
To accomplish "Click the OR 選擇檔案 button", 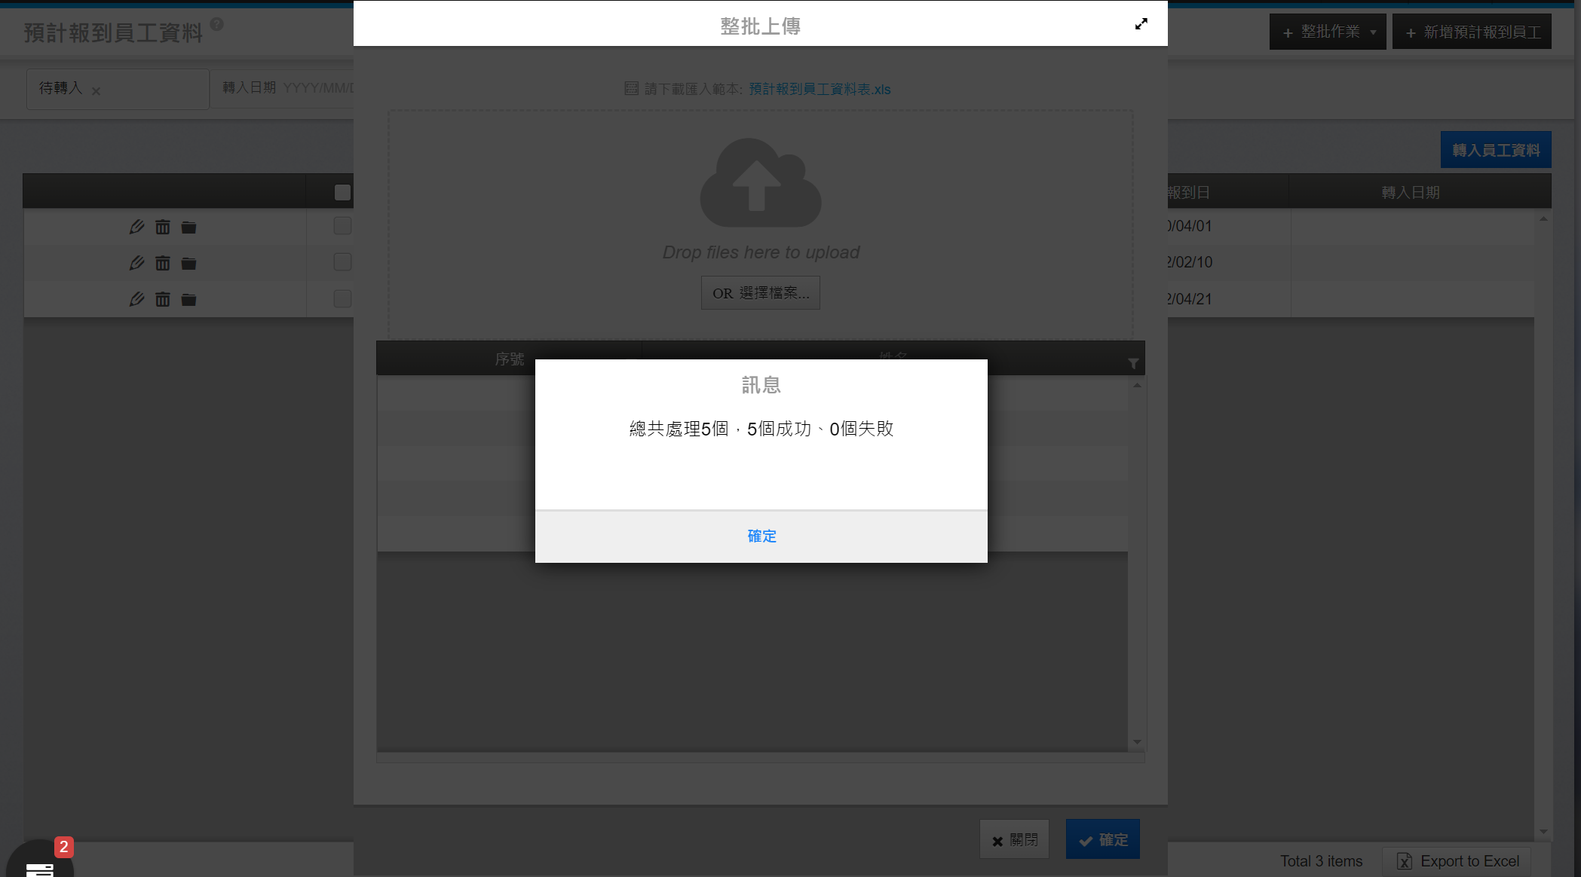I will tap(760, 293).
